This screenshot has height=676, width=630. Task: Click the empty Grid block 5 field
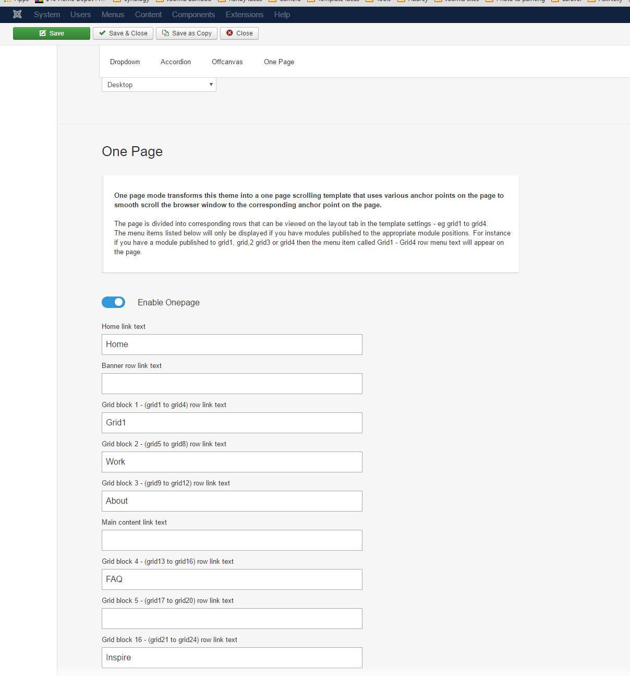coord(232,619)
